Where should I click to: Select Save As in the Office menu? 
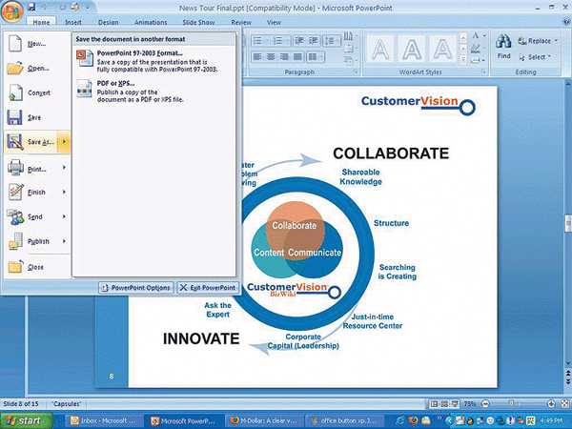tap(31, 142)
